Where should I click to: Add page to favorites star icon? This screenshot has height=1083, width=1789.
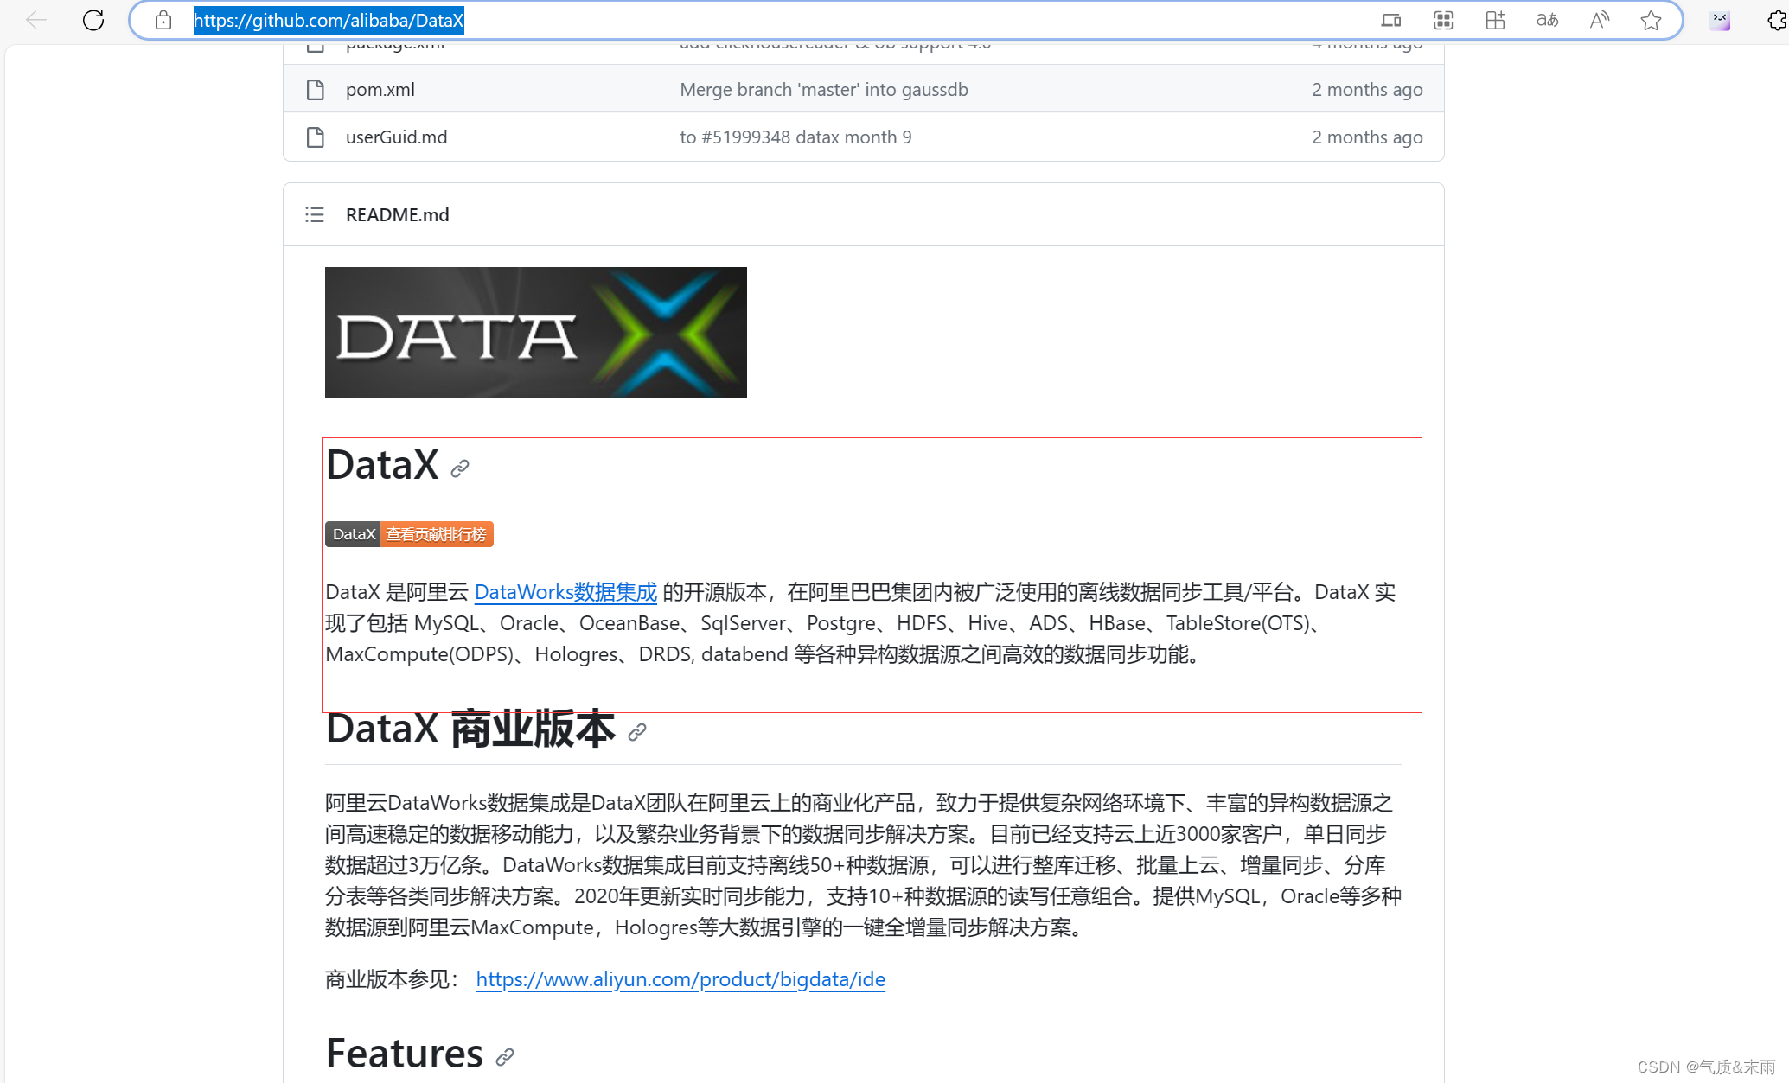pos(1651,20)
